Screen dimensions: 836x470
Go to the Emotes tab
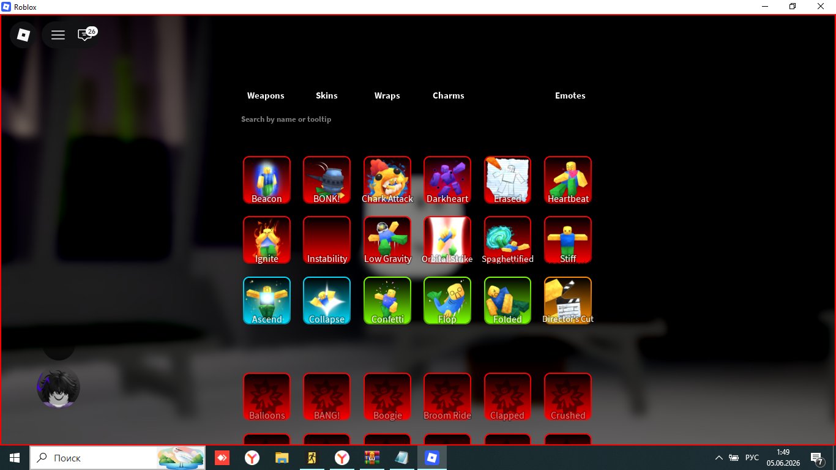pyautogui.click(x=570, y=95)
